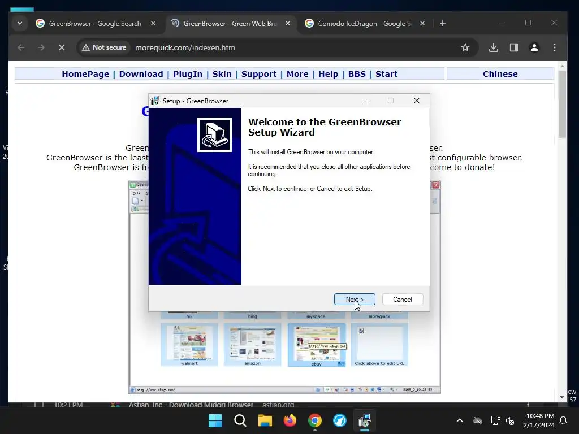Bookmark this page with the star icon
The height and width of the screenshot is (434, 579).
[x=465, y=47]
